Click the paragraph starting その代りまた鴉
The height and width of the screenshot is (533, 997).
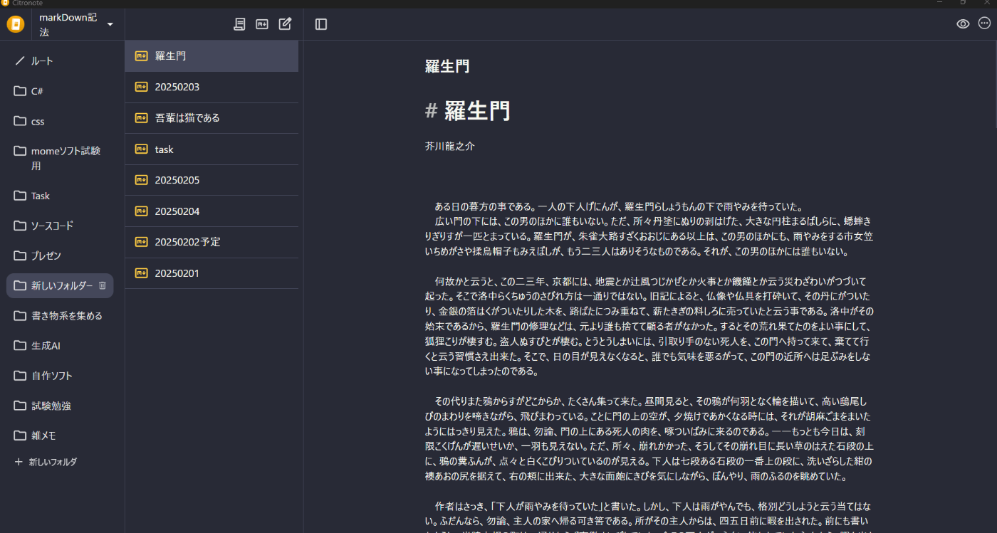click(650, 438)
